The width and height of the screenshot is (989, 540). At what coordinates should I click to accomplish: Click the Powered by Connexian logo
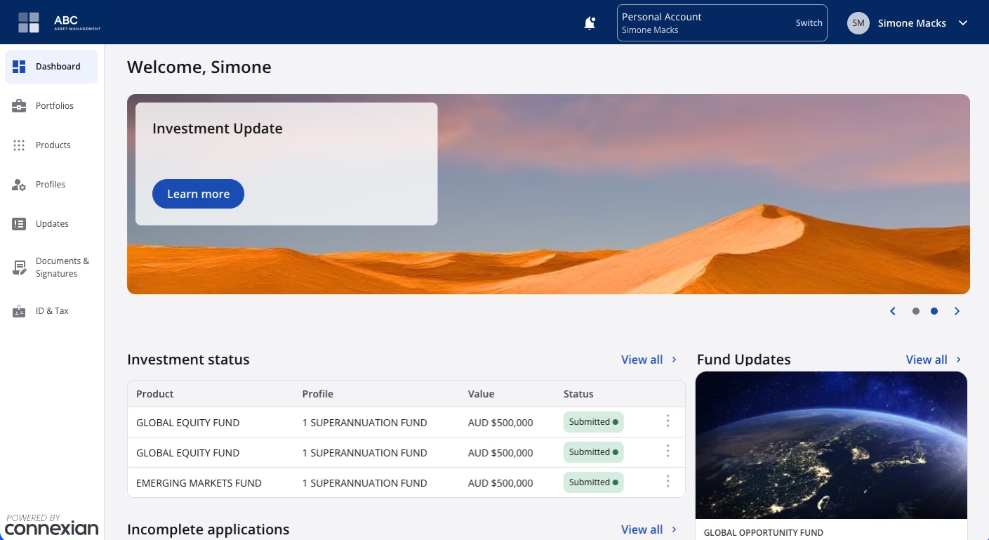point(52,525)
